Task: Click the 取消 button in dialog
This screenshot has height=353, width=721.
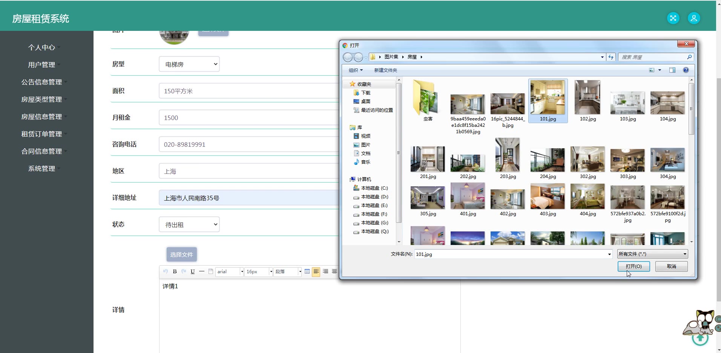Action: 671,266
